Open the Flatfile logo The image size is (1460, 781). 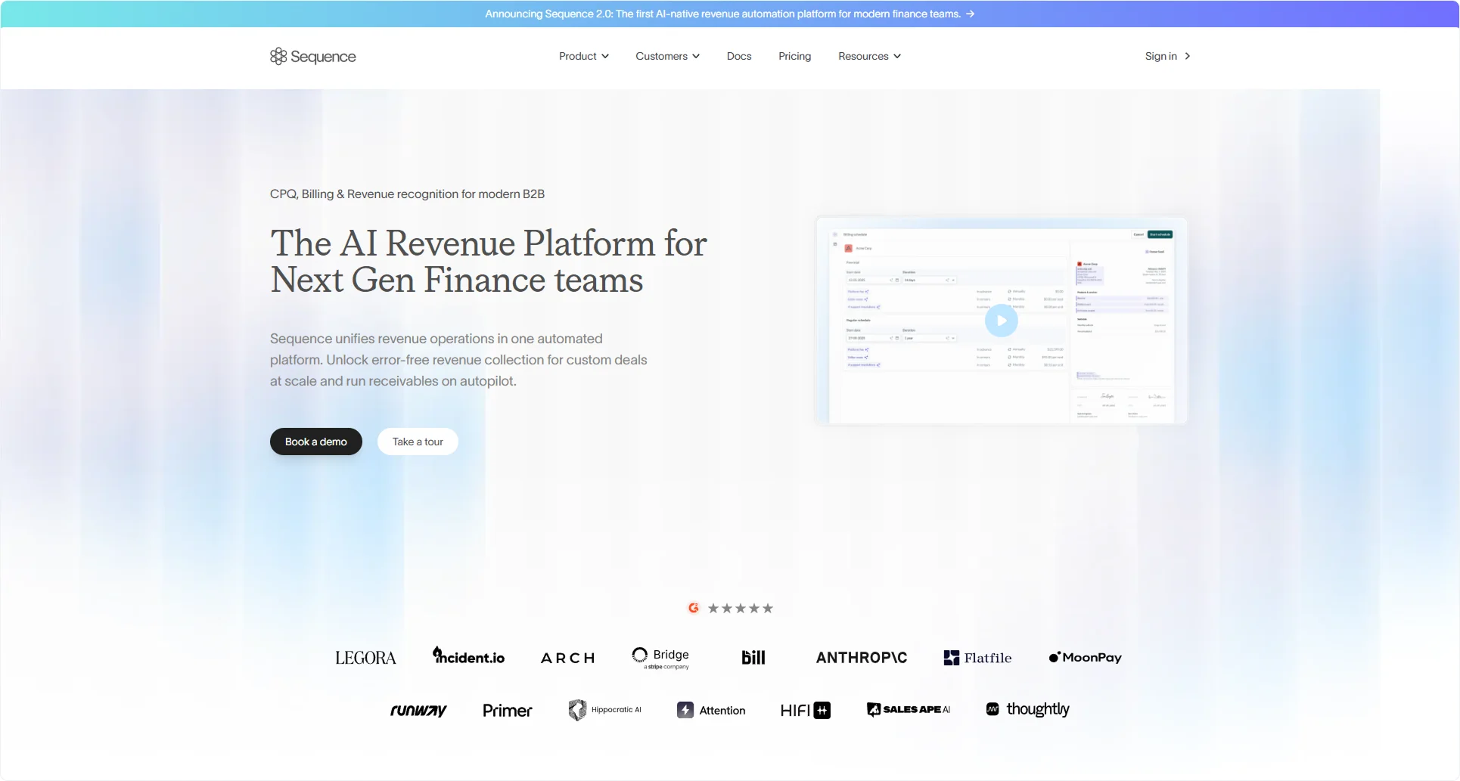coord(977,657)
